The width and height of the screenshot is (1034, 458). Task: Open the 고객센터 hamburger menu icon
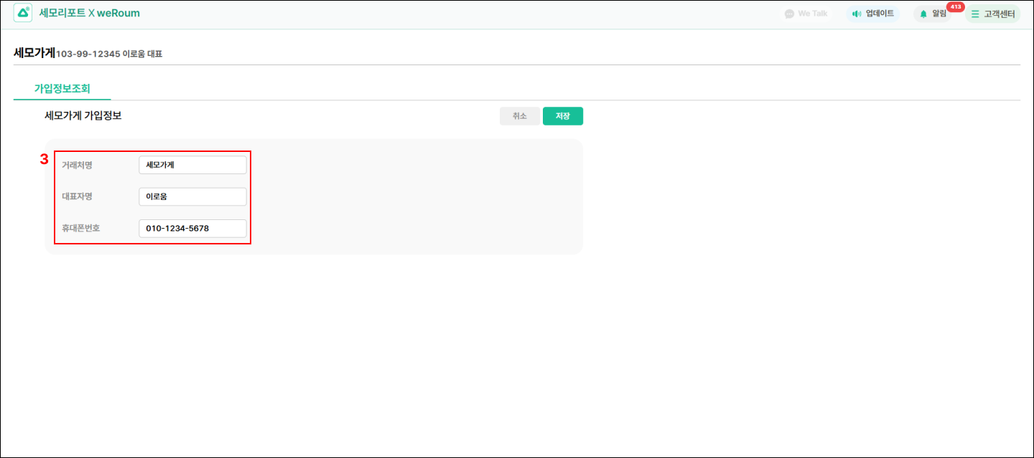(x=975, y=14)
